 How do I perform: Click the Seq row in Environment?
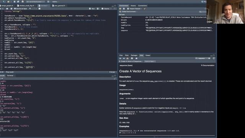(167, 28)
